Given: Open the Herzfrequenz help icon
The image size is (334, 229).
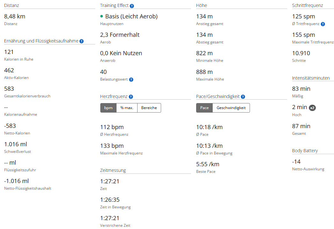Looking at the screenshot, I should (131, 97).
